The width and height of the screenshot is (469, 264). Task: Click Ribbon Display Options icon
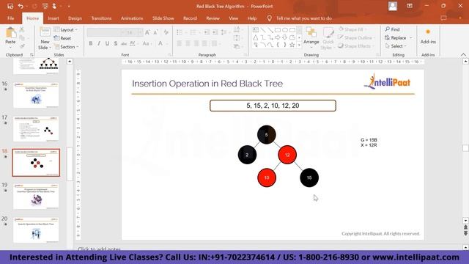coord(410,6)
